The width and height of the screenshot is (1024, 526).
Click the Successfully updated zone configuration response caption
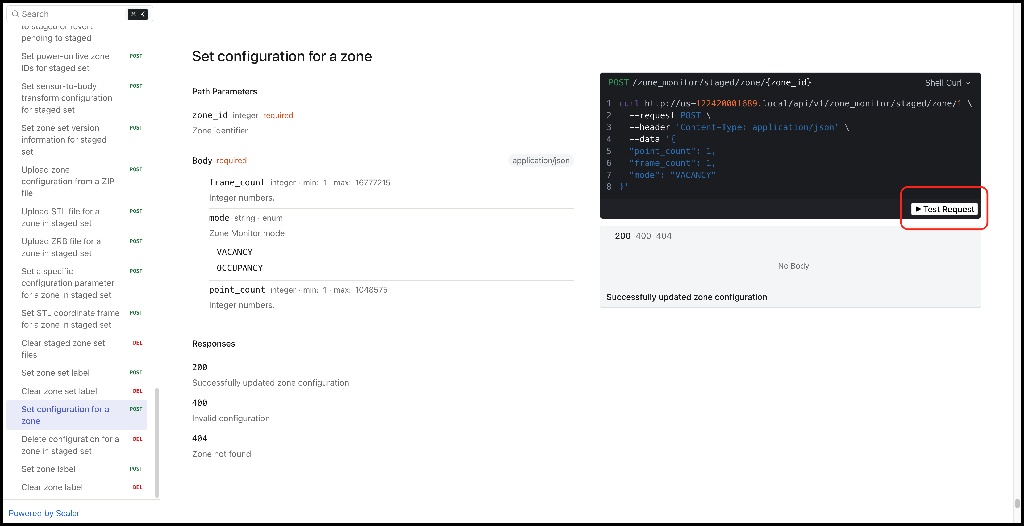click(686, 297)
